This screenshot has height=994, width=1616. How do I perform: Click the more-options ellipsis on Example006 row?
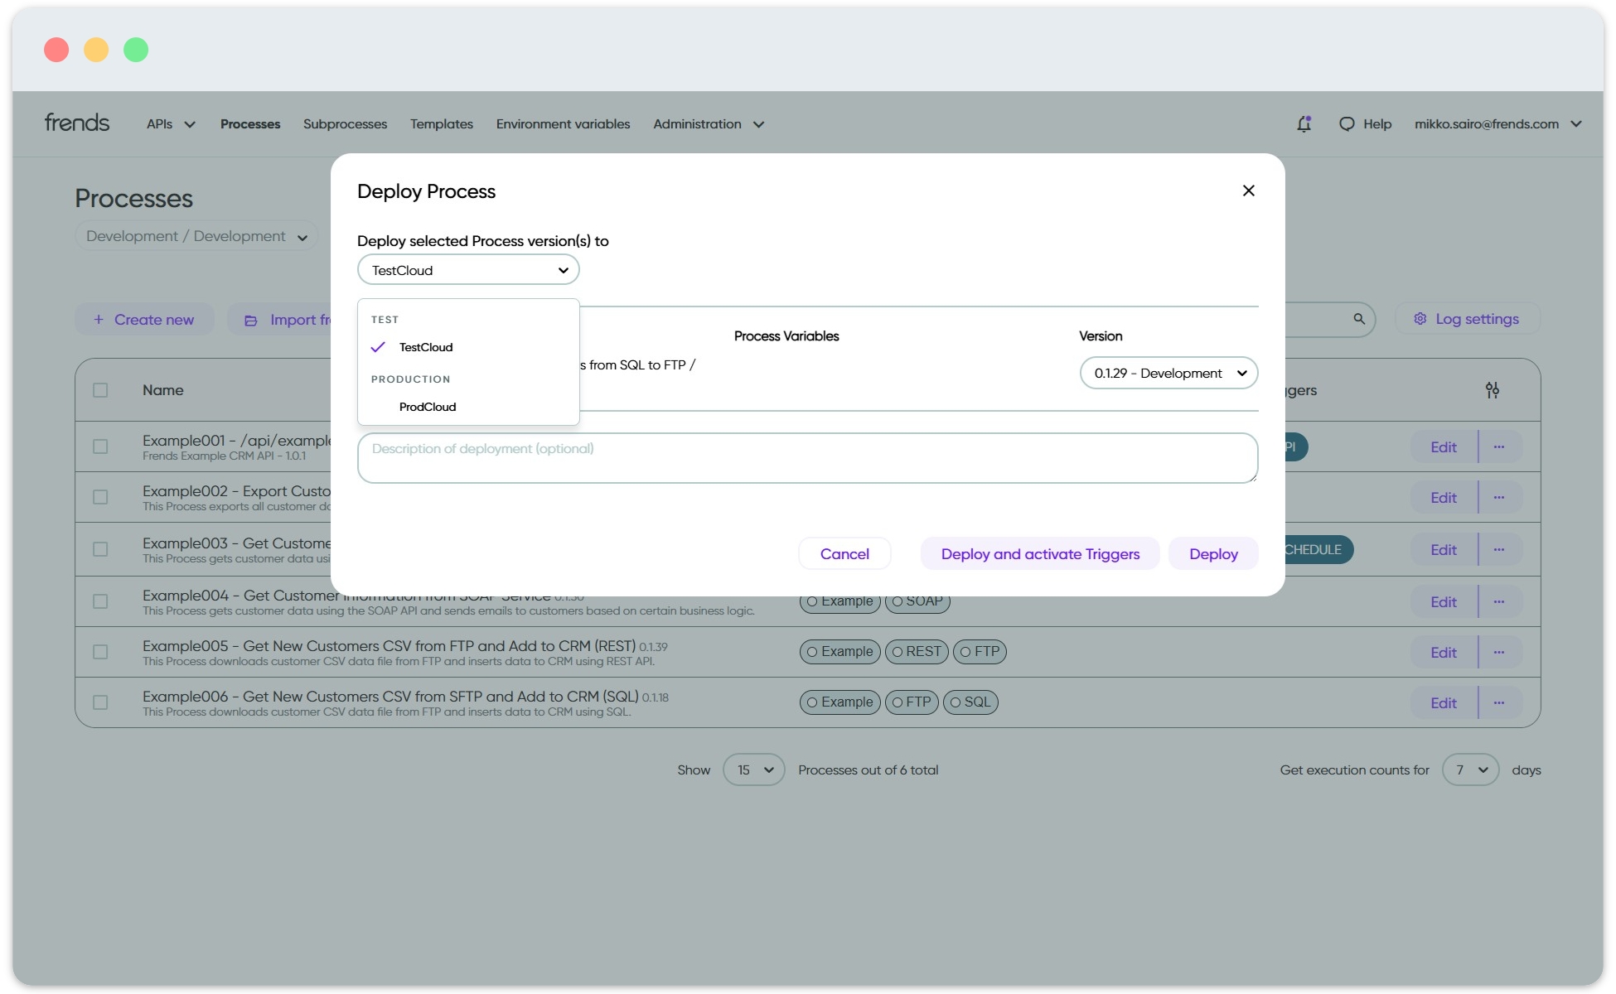[x=1499, y=702]
